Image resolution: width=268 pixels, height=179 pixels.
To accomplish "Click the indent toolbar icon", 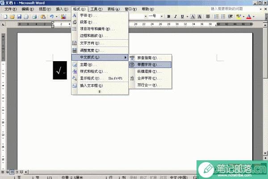I will (230, 17).
